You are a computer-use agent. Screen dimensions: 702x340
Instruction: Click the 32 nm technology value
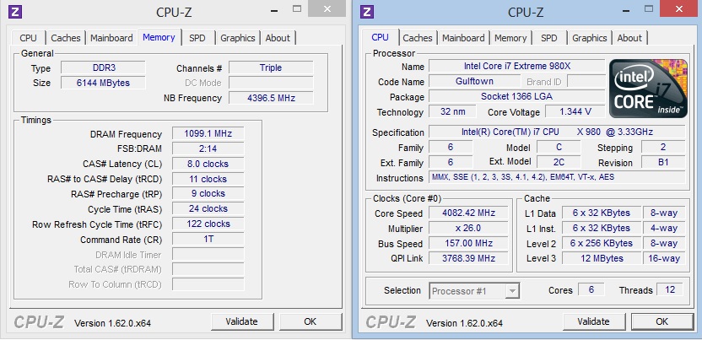(x=452, y=112)
